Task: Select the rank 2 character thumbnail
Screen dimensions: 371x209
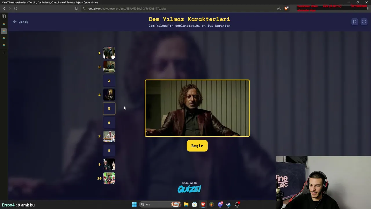Action: [109, 67]
